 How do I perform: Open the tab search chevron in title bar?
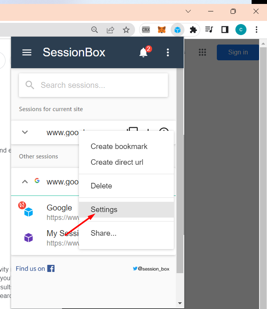[188, 11]
